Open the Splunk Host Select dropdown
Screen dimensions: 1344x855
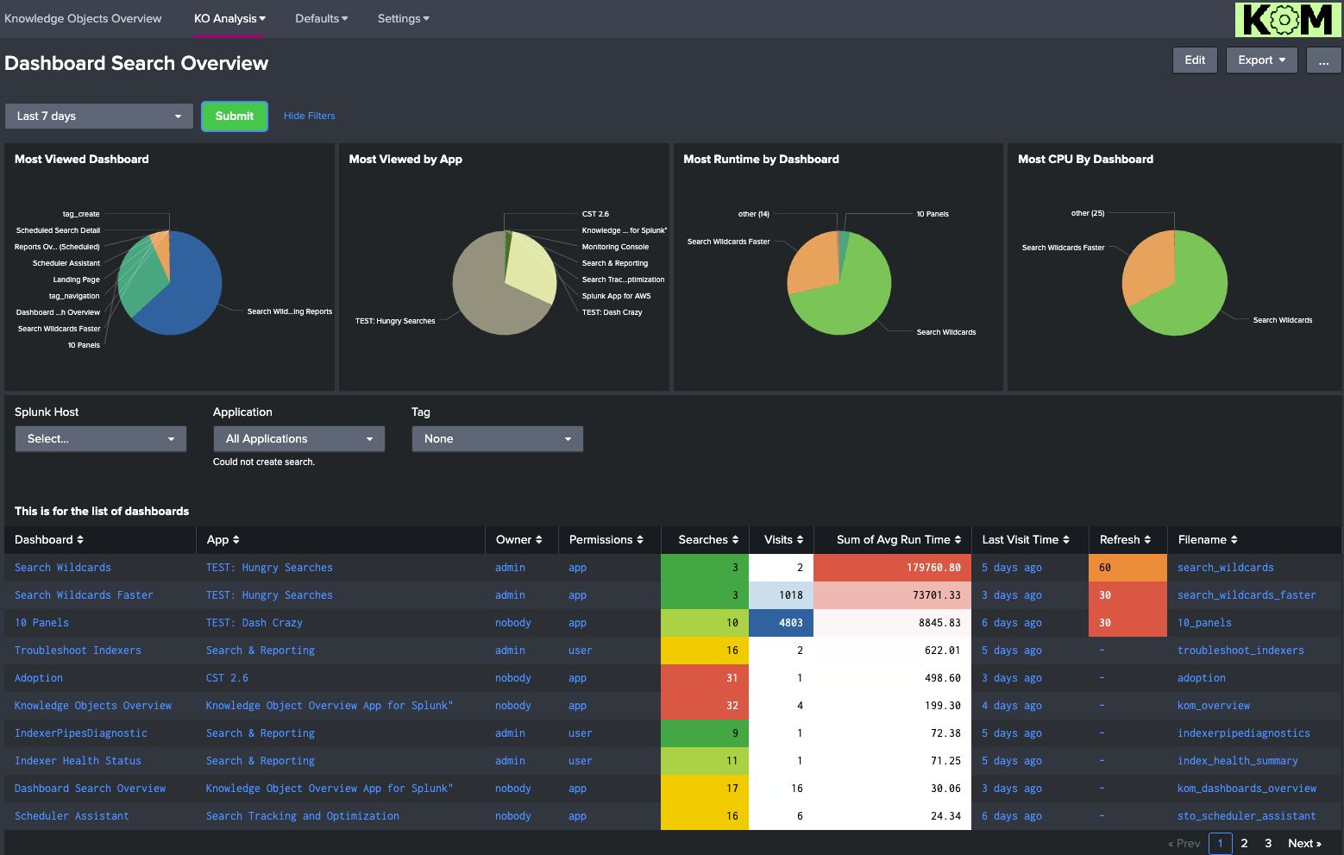pos(101,438)
